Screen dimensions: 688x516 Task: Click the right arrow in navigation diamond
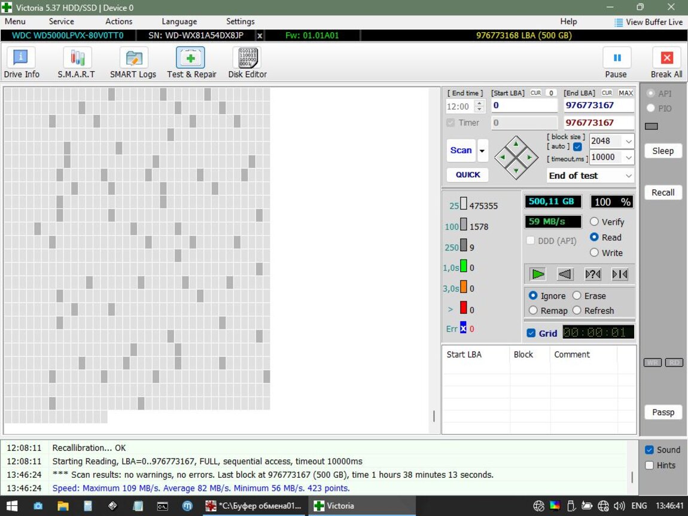pos(529,157)
